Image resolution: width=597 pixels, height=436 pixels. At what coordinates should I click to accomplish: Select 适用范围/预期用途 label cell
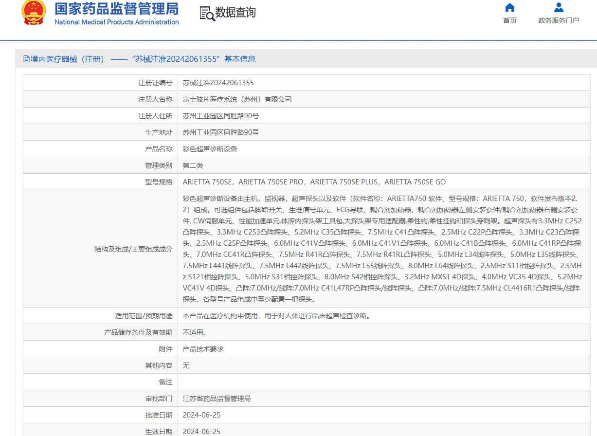coord(100,316)
